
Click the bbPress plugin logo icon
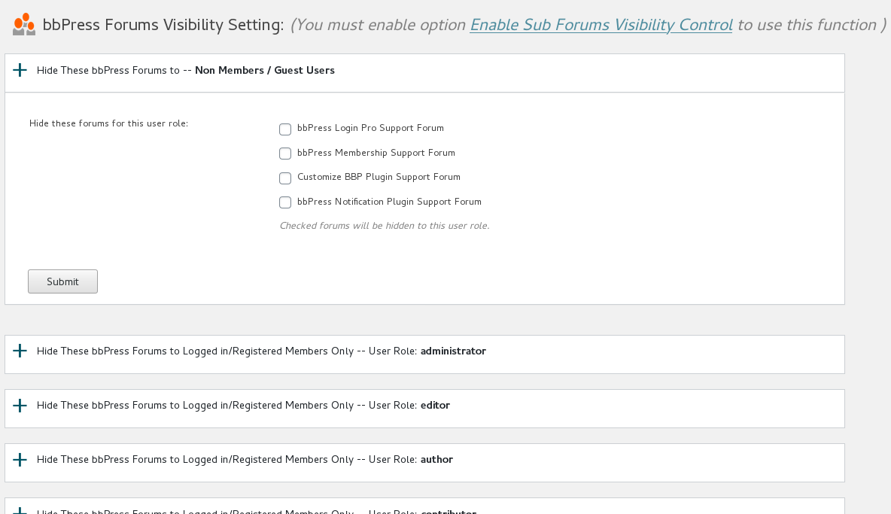pos(23,23)
